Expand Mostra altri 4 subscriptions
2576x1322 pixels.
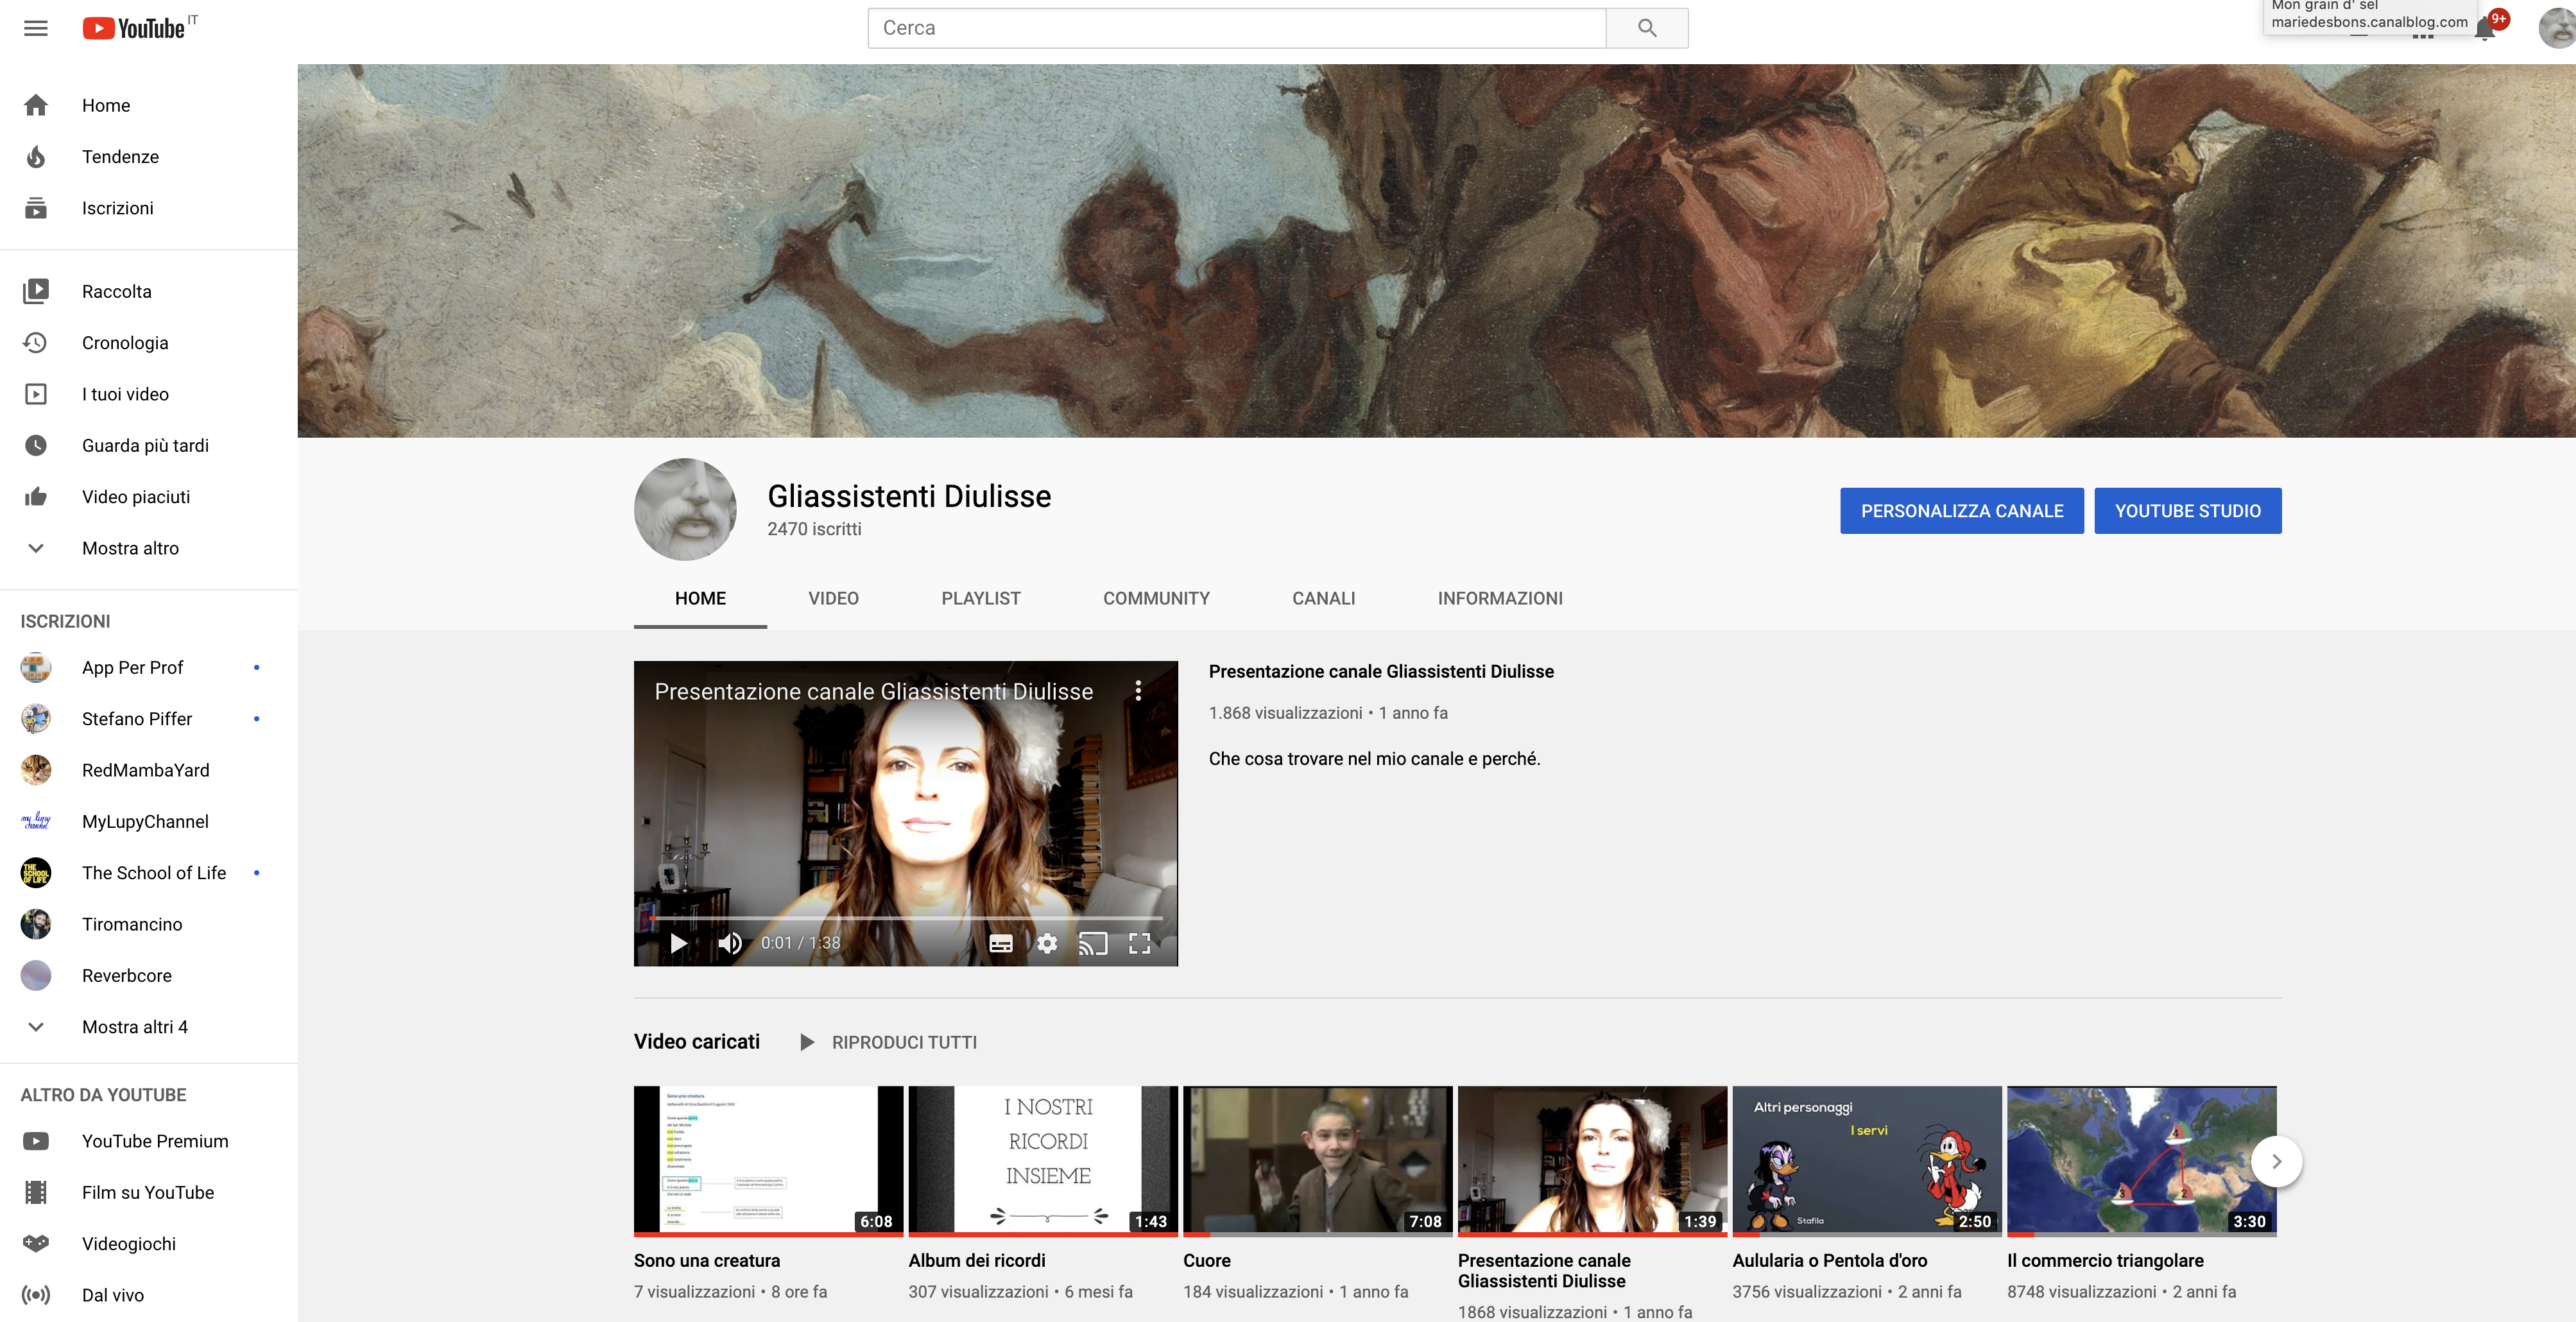pos(134,1027)
